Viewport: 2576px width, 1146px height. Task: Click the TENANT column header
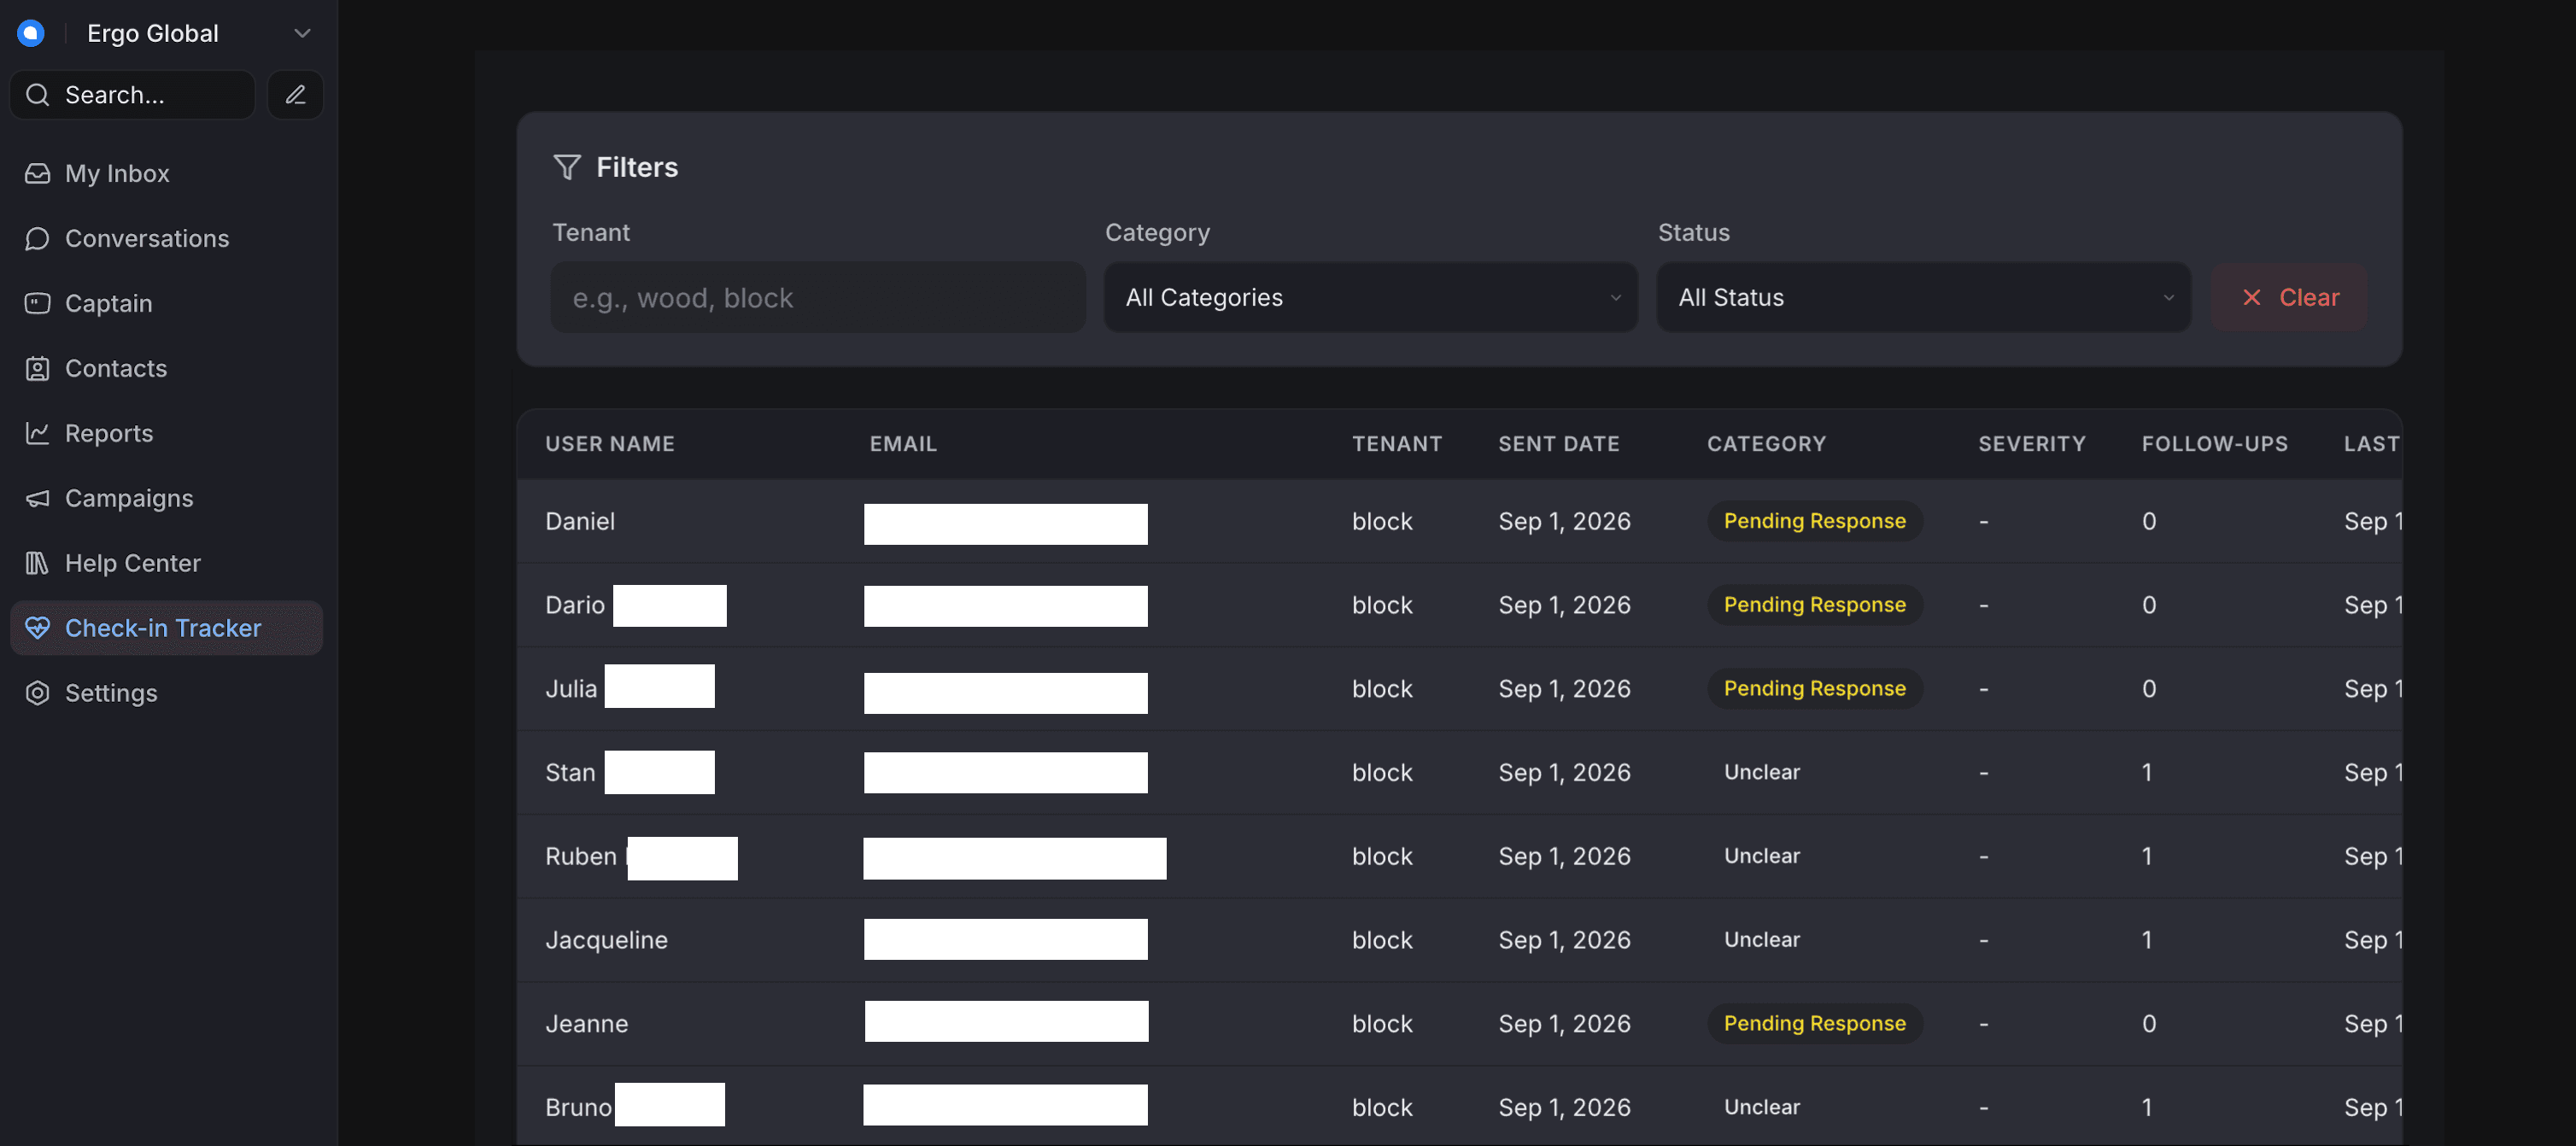coord(1397,444)
